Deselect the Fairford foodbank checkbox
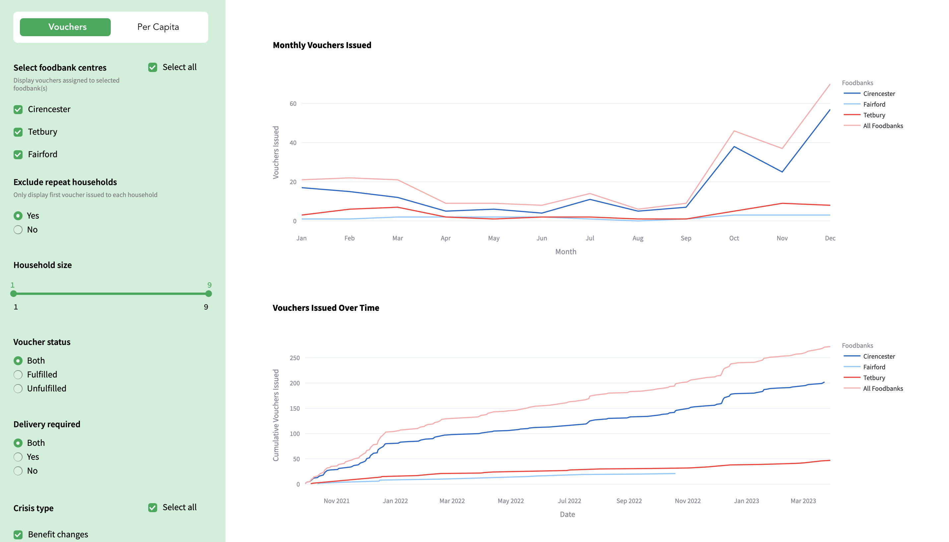949x542 pixels. [x=18, y=155]
